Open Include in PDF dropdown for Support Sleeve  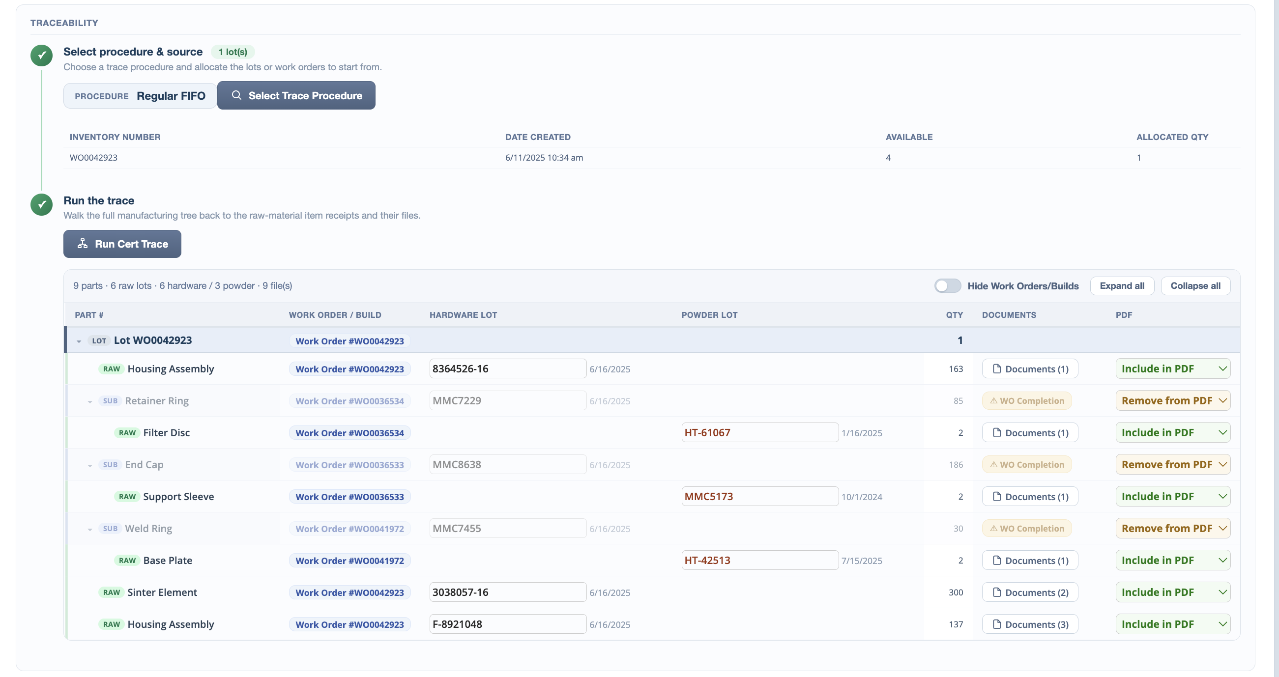tap(1173, 496)
